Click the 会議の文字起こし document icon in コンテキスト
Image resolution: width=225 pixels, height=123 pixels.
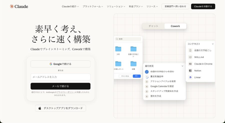190,50
